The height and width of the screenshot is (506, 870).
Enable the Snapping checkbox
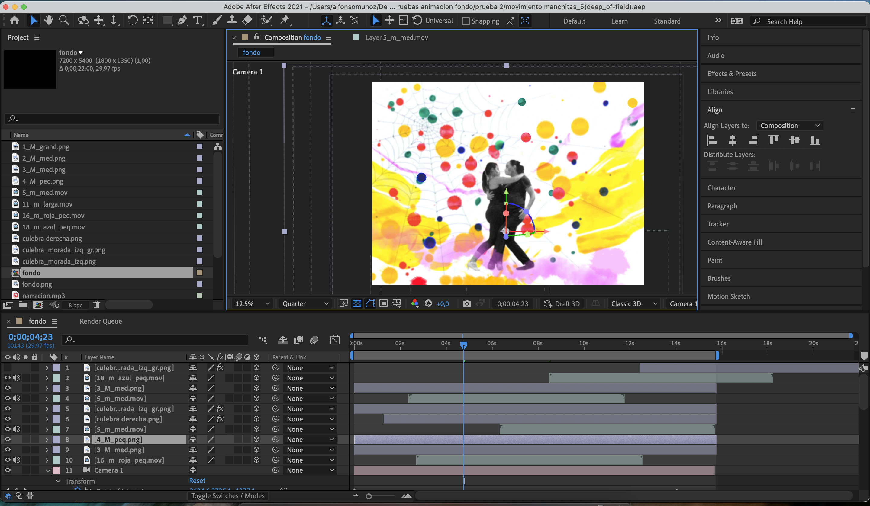[466, 21]
